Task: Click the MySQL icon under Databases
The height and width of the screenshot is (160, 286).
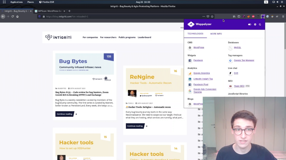Action: [x=230, y=48]
